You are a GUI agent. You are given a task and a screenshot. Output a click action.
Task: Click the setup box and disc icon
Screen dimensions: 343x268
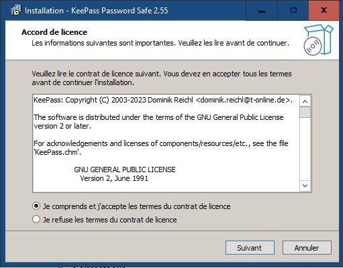point(318,40)
